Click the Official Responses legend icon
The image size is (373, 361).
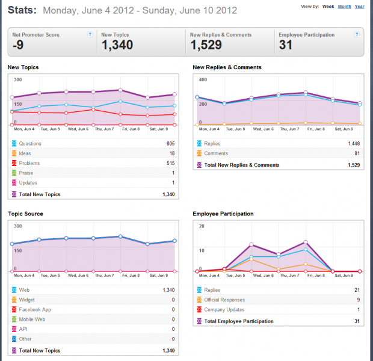pyautogui.click(x=199, y=300)
